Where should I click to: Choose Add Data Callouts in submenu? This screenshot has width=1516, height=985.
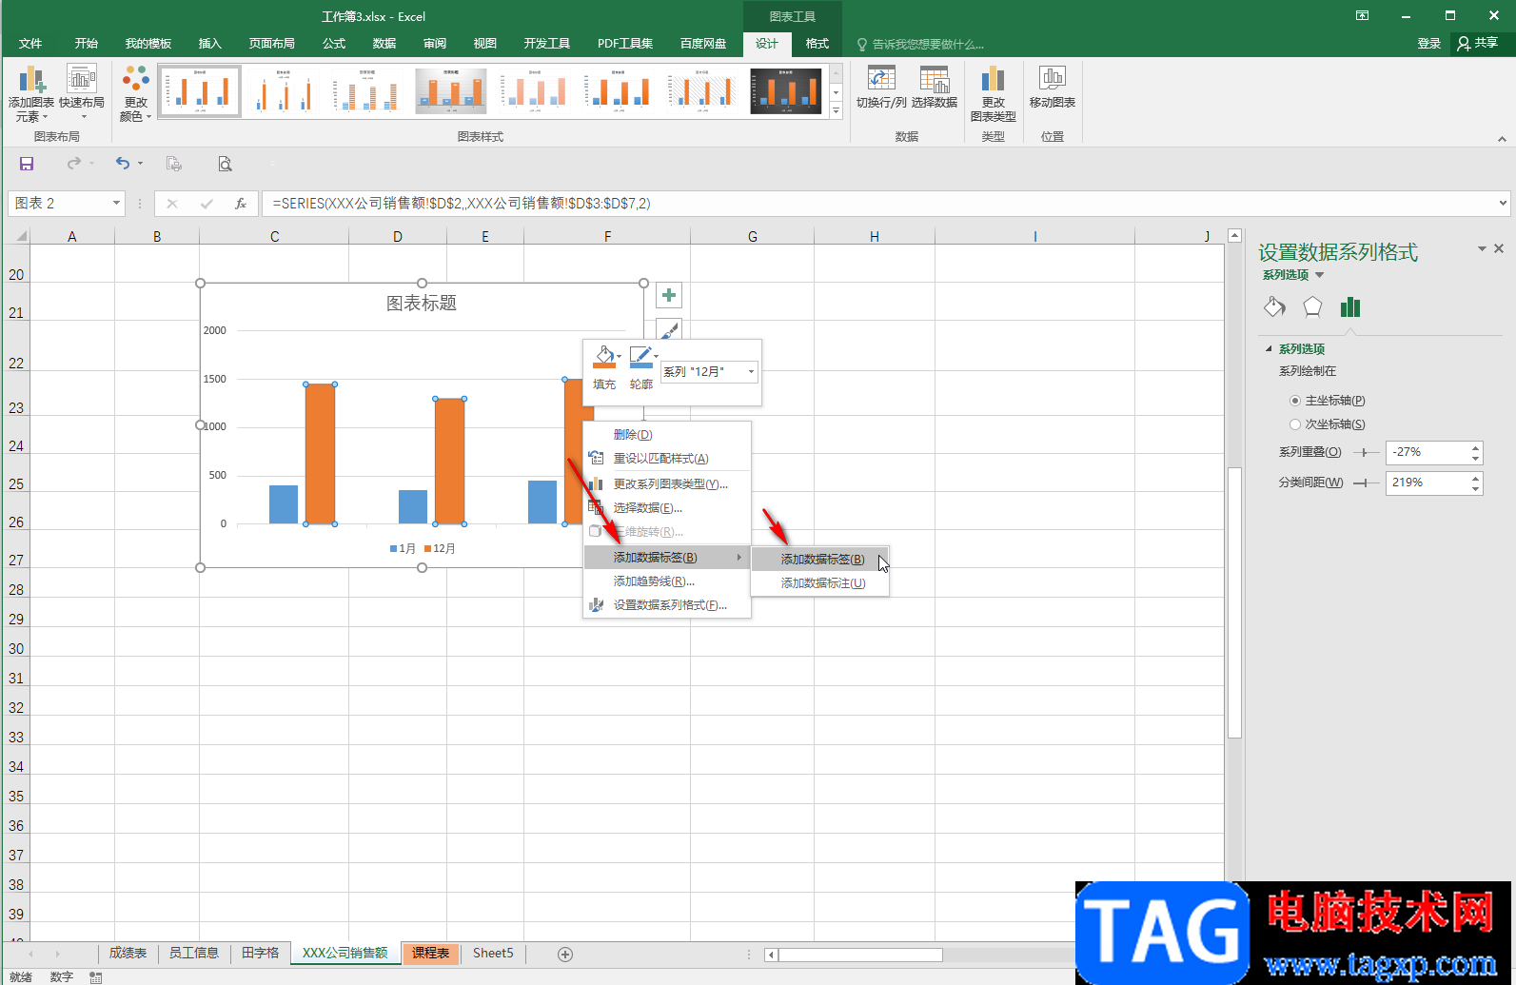point(820,583)
